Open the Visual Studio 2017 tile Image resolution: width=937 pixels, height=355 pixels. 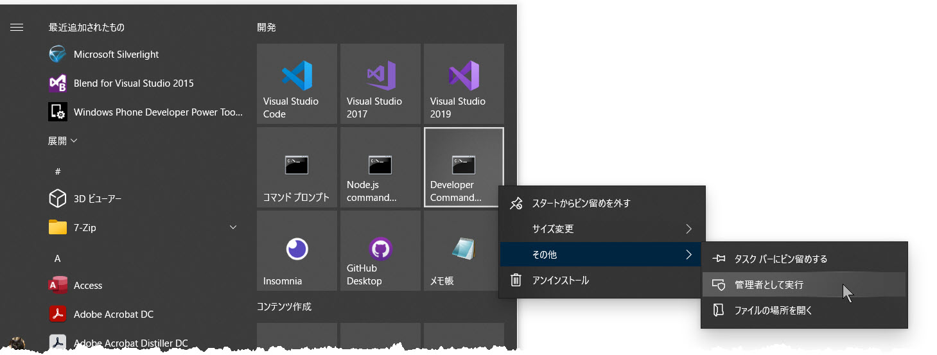coord(380,83)
